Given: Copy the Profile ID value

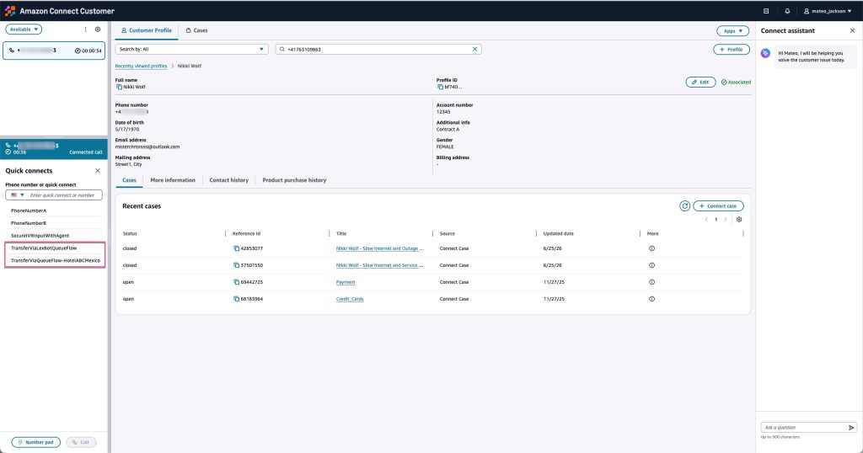Looking at the screenshot, I should [x=440, y=87].
